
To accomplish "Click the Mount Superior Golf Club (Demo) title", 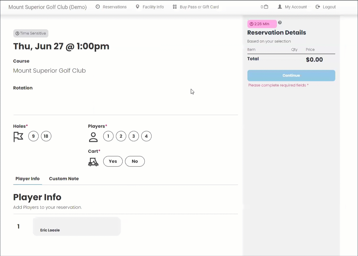I will pyautogui.click(x=47, y=7).
